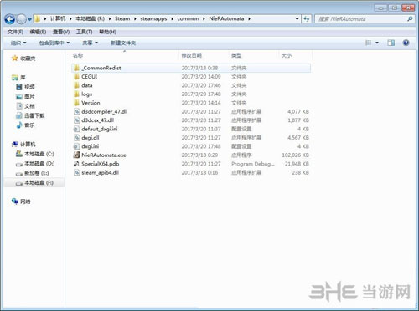This screenshot has width=419, height=311.
Task: Toggle the preview pane icon
Action: pos(391,43)
